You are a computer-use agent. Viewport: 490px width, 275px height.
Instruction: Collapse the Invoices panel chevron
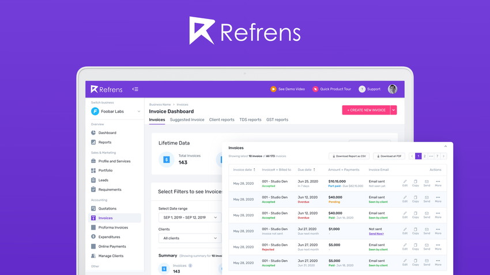[446, 146]
